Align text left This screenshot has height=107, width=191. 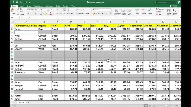coord(58,13)
